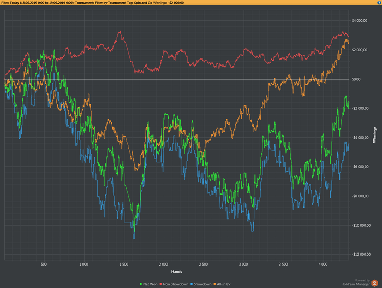Select the Net Won legend label
The width and height of the screenshot is (382, 288).
150,284
